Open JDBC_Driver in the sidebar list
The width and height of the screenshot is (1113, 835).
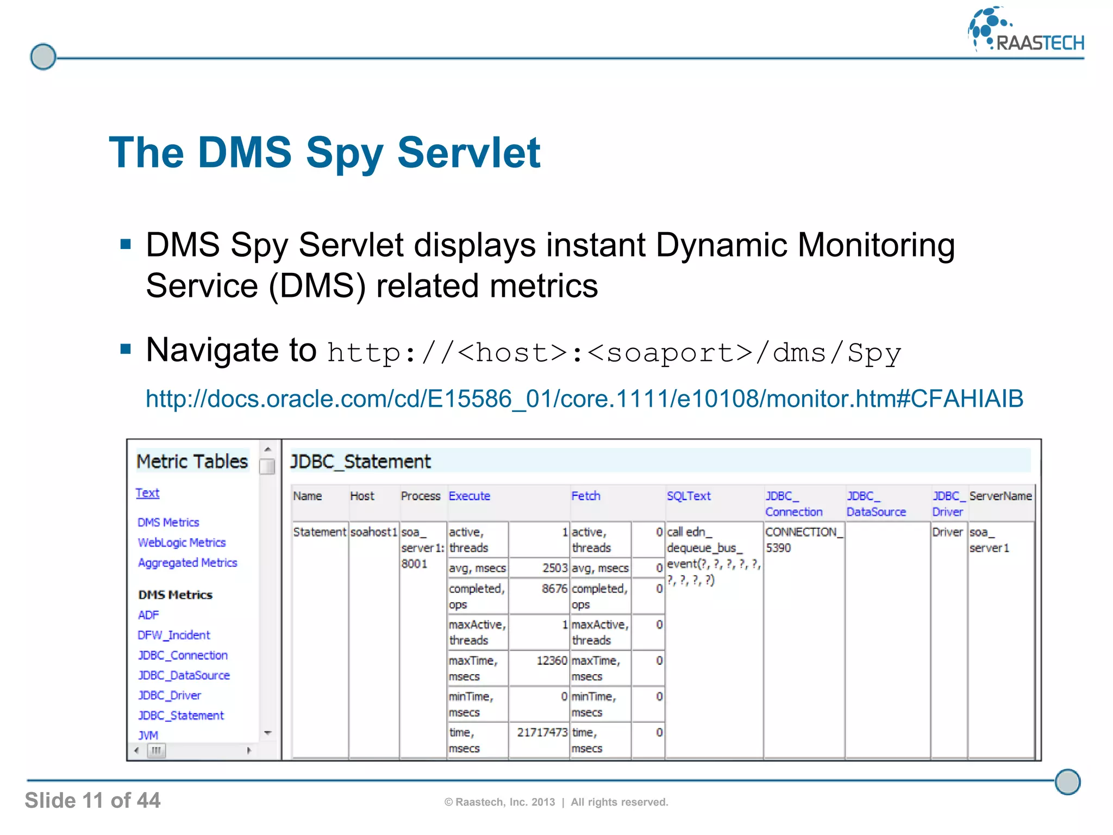170,695
